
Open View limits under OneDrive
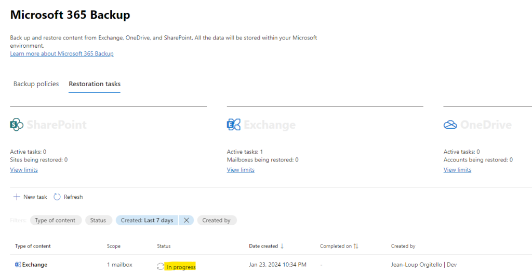point(457,170)
